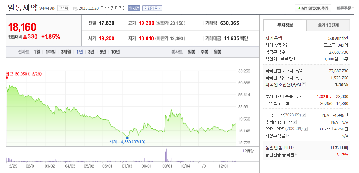Image resolution: width=359 pixels, height=173 pixels.
Task: Open the 동일업종 PER link
Action: coord(279,148)
